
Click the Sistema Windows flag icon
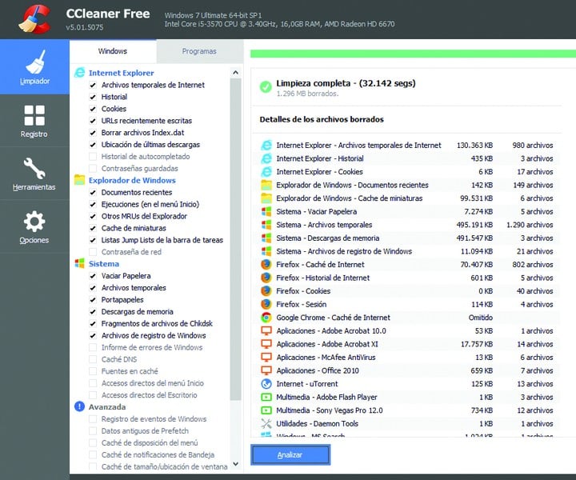[x=80, y=263]
